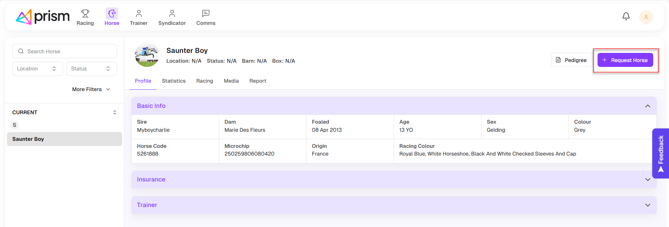669x227 pixels.
Task: Open the Comms chat icon
Action: (206, 14)
